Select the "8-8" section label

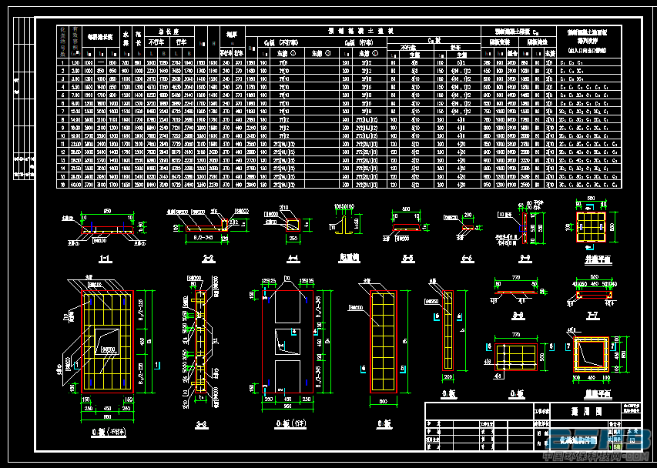pyautogui.click(x=518, y=316)
